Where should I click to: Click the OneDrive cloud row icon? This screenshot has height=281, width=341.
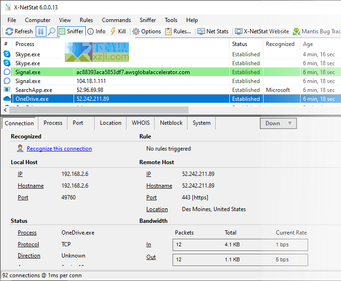click(x=7, y=99)
